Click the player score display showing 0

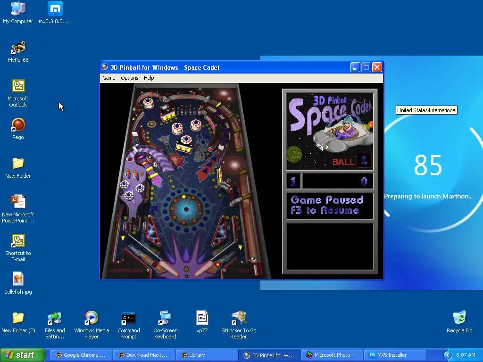click(x=338, y=181)
